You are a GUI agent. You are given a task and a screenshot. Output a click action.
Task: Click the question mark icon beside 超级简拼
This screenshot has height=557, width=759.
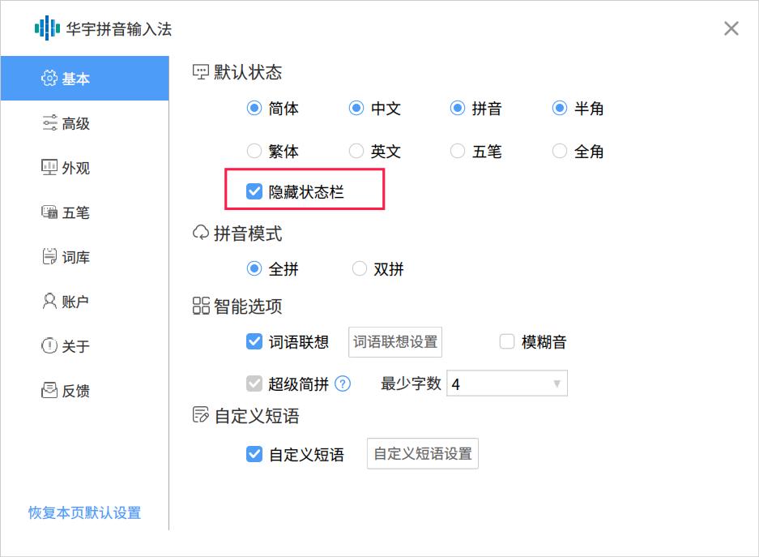click(343, 383)
